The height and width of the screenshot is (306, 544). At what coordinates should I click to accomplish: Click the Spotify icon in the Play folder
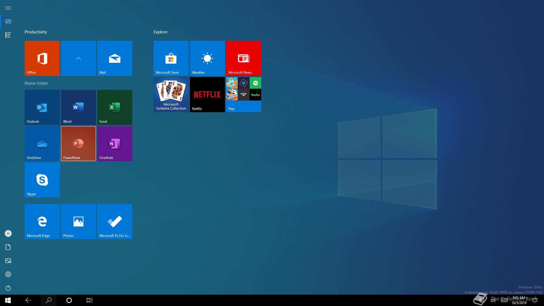pyautogui.click(x=256, y=83)
